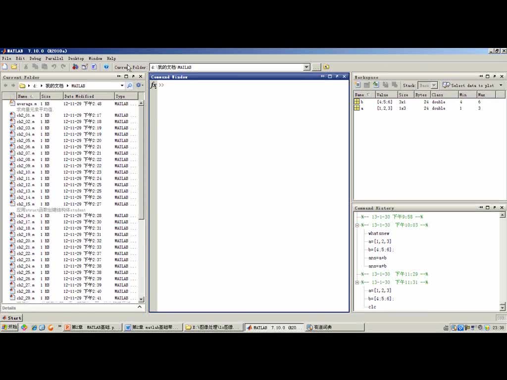This screenshot has height=380, width=507.
Task: Click the ch2_01.m file icon
Action: click(12, 115)
